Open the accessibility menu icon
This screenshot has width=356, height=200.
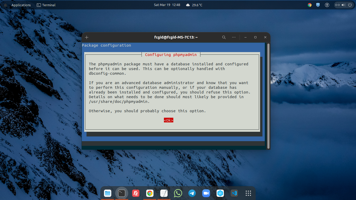tap(327, 5)
